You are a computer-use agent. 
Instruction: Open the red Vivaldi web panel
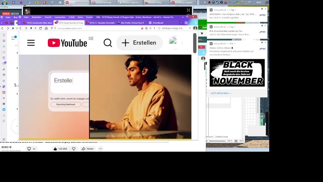coord(4,92)
